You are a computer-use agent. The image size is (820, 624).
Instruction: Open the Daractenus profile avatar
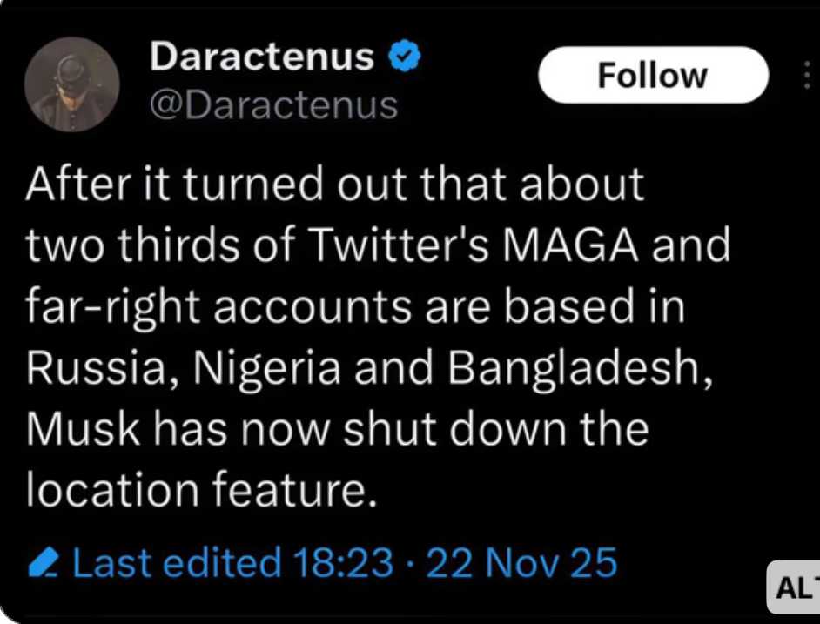(73, 84)
